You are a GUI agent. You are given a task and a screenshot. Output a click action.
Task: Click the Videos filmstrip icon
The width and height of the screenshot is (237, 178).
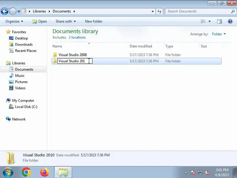click(11, 88)
